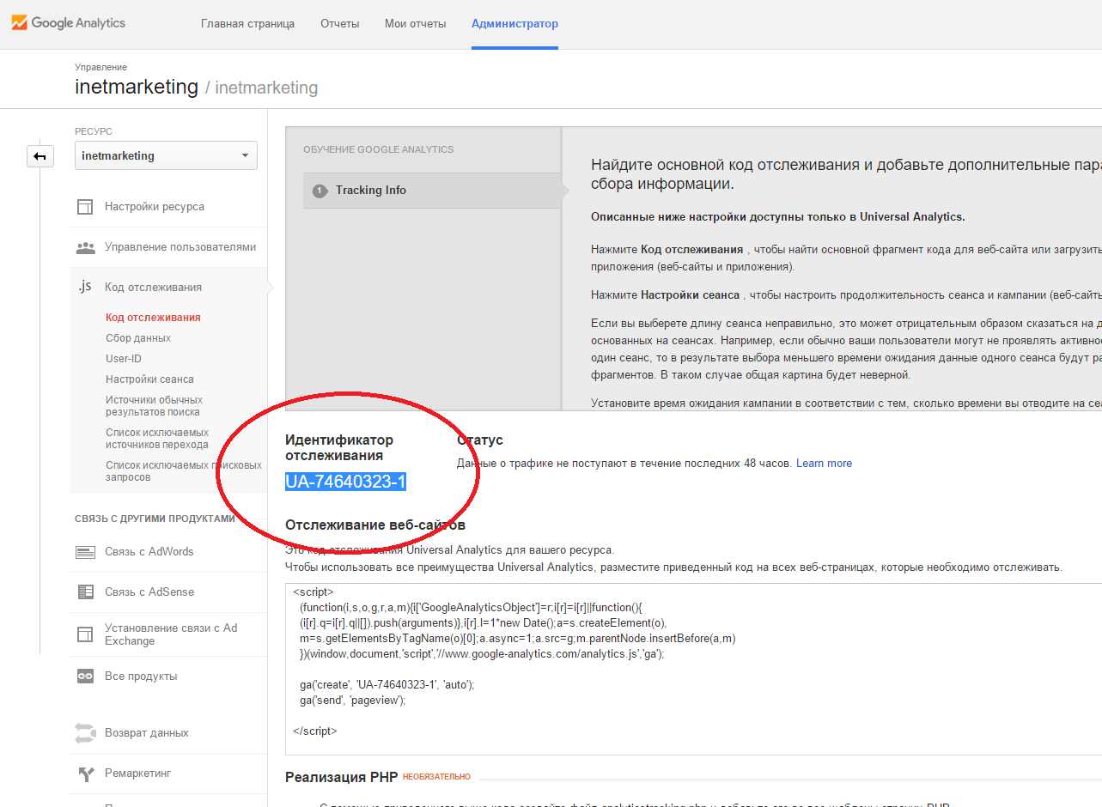Open Все продукты
Image resolution: width=1102 pixels, height=807 pixels.
[x=141, y=677]
